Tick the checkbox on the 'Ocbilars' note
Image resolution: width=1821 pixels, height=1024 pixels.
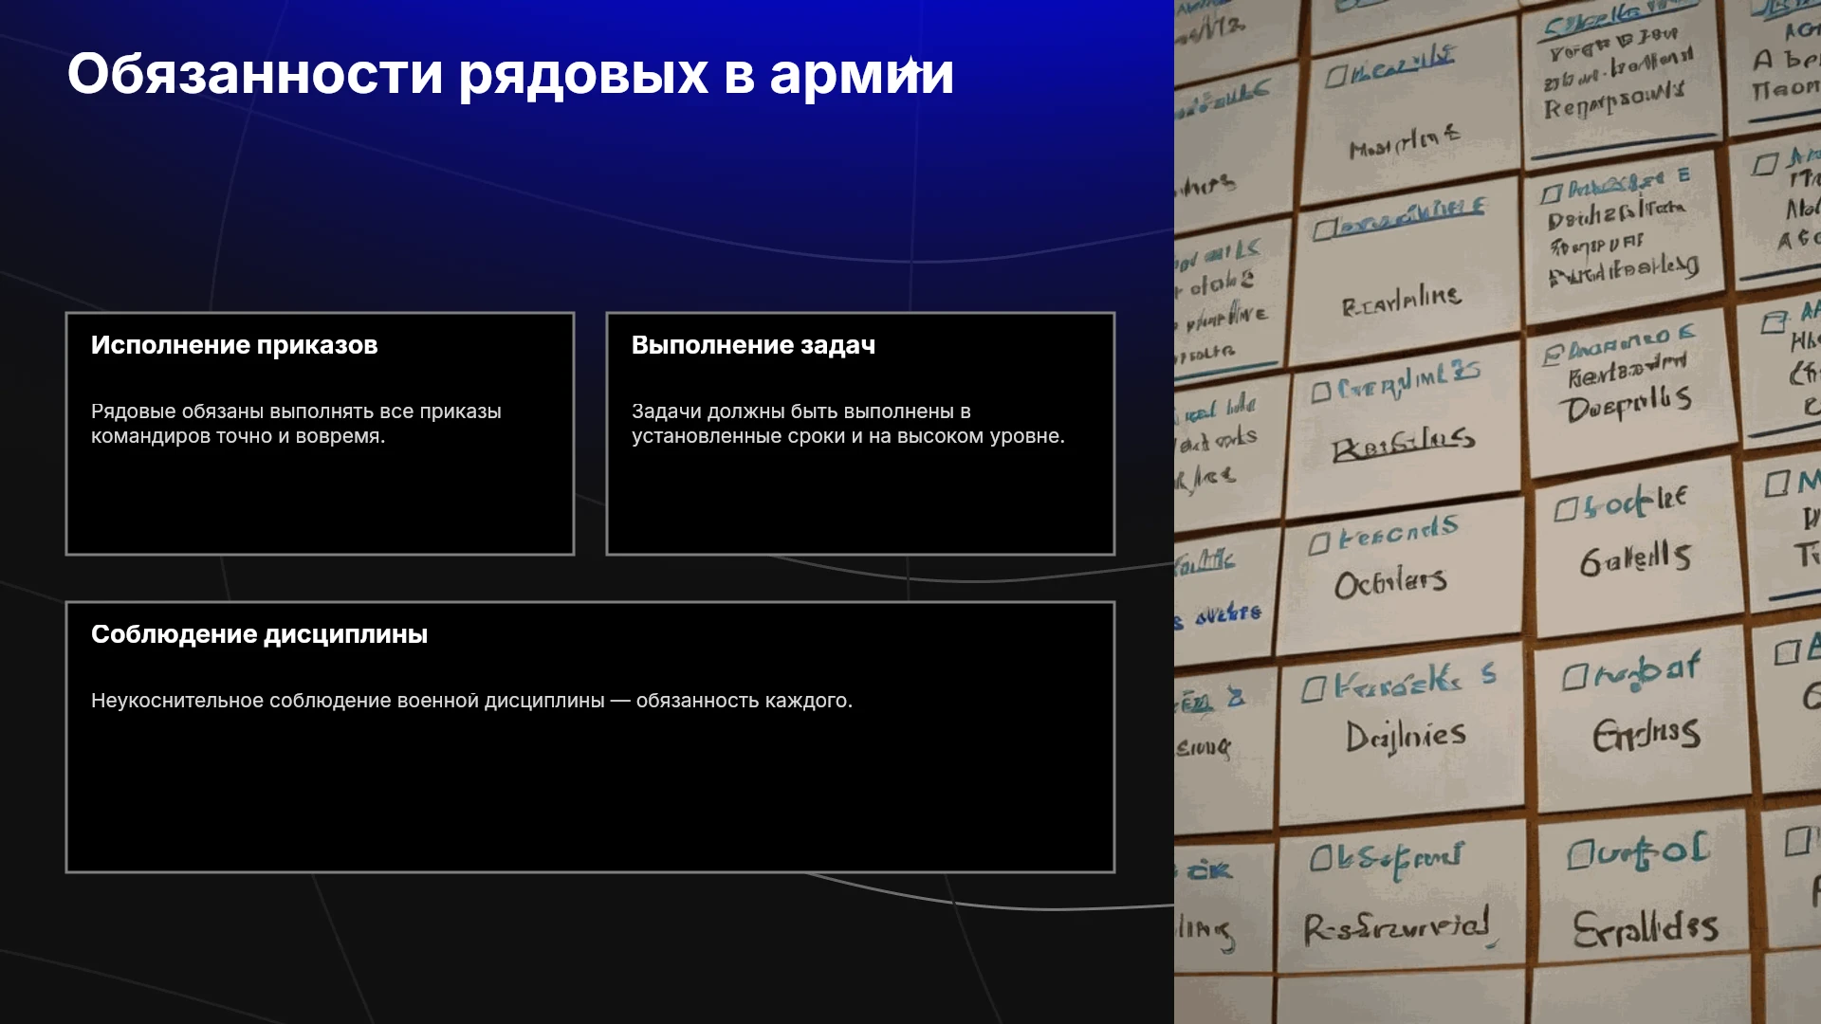[x=1319, y=543]
